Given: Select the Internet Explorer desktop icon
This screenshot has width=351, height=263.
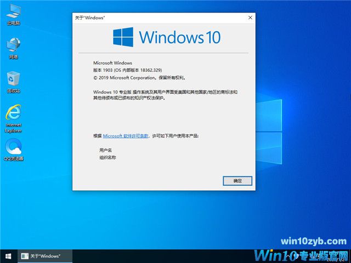Looking at the screenshot, I should [13, 116].
